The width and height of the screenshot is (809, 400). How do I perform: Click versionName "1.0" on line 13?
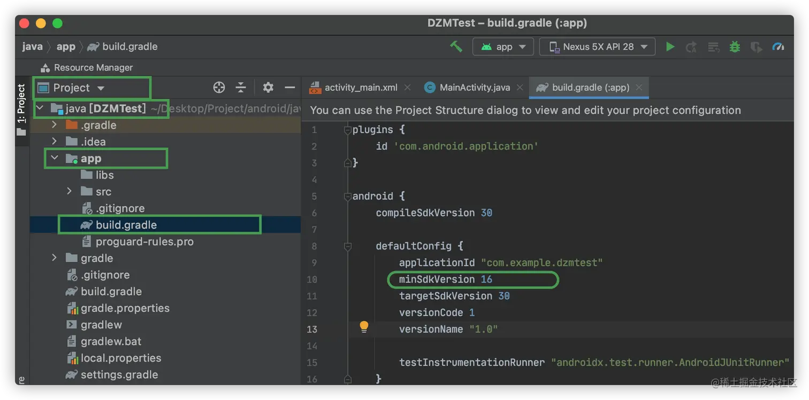tap(448, 329)
